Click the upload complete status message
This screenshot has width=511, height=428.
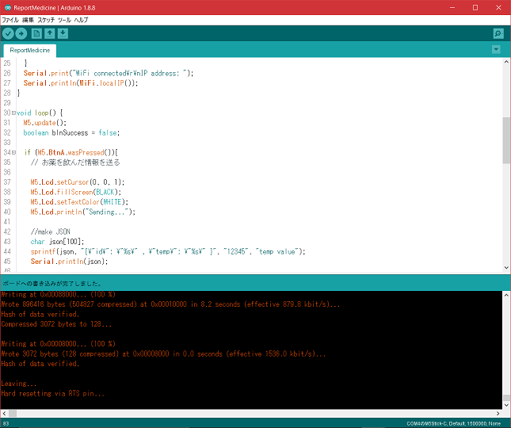(51, 283)
